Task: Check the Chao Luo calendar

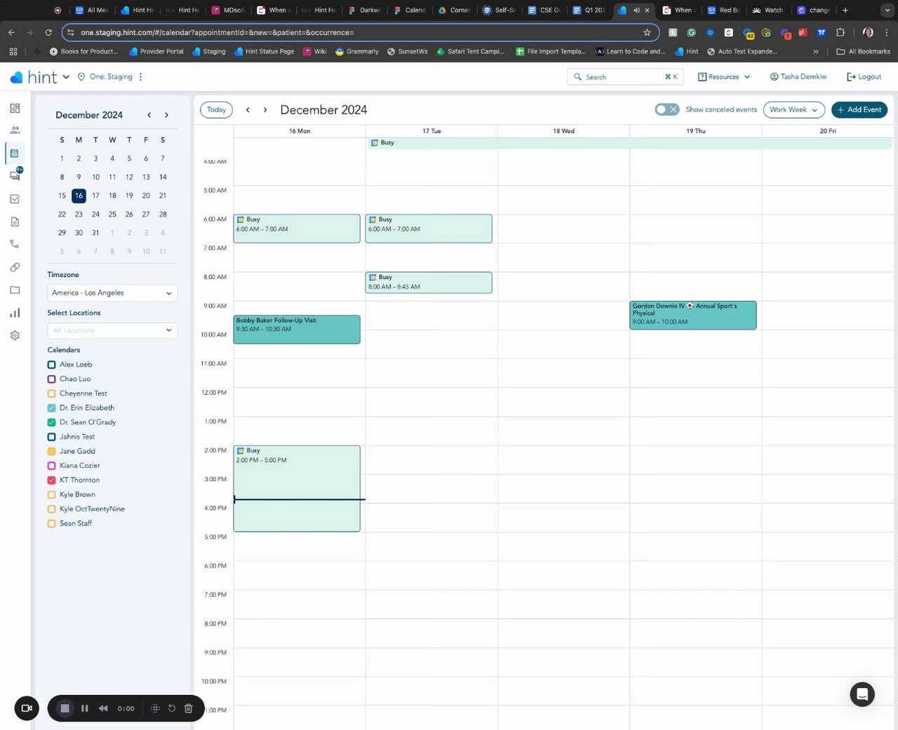Action: click(x=51, y=379)
